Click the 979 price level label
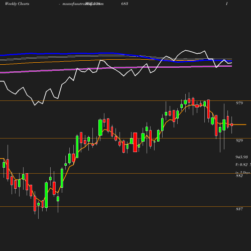The height and width of the screenshot is (251, 251). pos(239,103)
